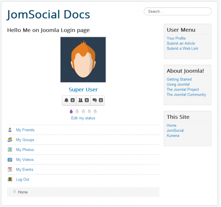Open The Joomla! Project link
Image resolution: width=221 pixels, height=207 pixels.
(183, 90)
